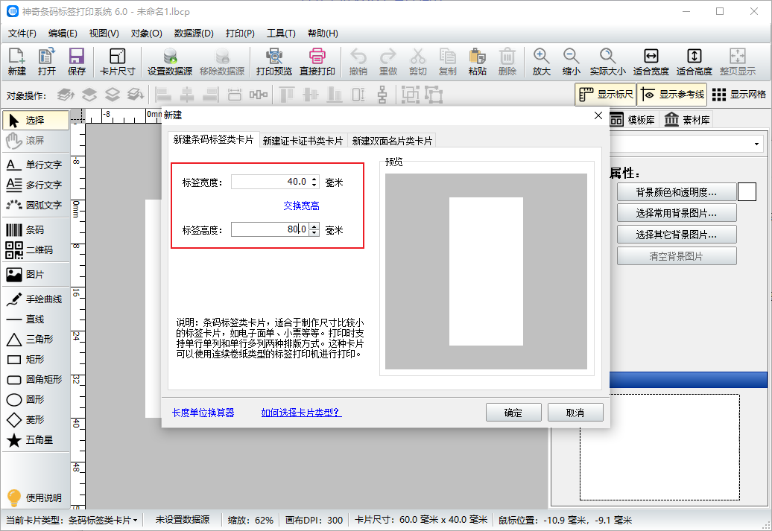Select the 直线 line tool
This screenshot has height=531, width=772.
pos(36,319)
